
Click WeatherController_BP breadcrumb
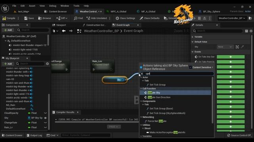[x=102, y=31]
